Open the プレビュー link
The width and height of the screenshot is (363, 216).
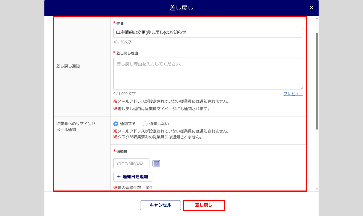click(x=293, y=94)
